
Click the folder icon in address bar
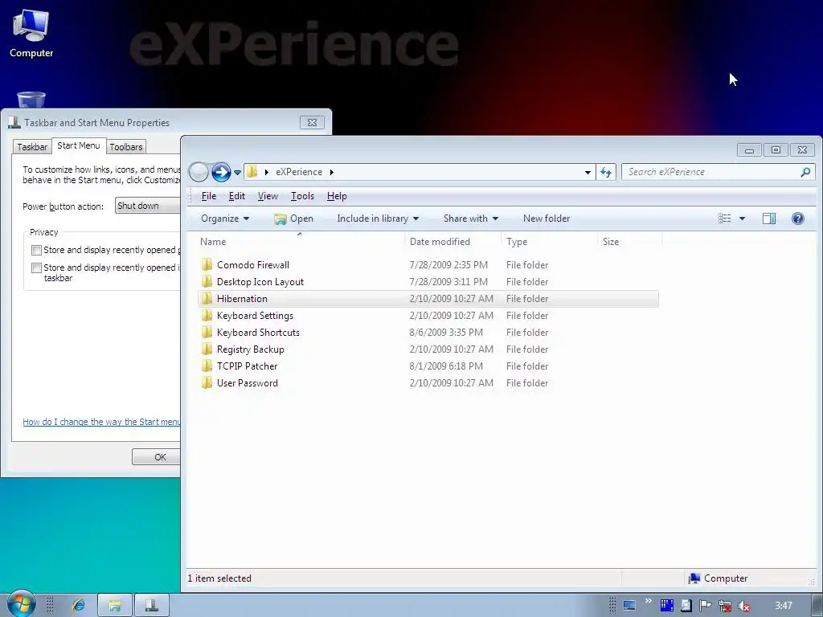252,172
